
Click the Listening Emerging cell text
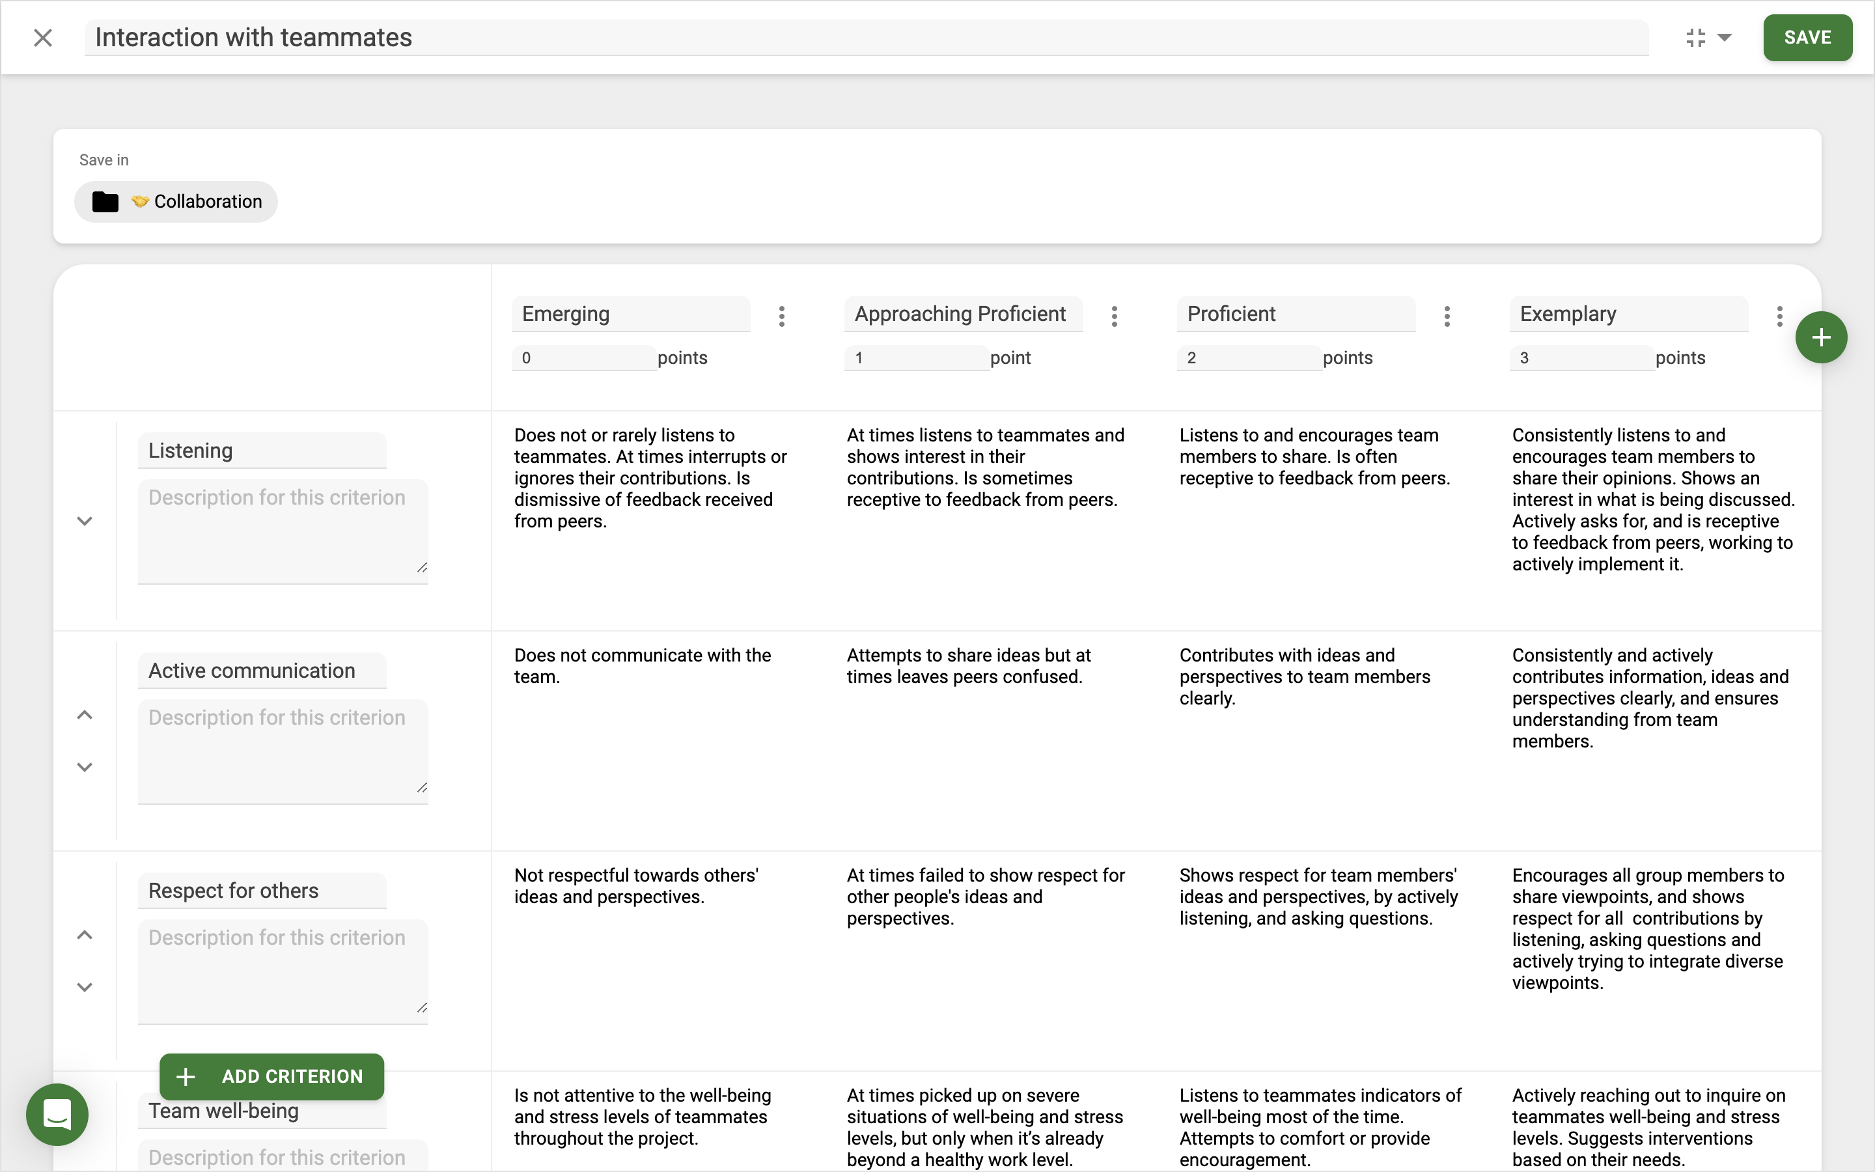coord(651,479)
